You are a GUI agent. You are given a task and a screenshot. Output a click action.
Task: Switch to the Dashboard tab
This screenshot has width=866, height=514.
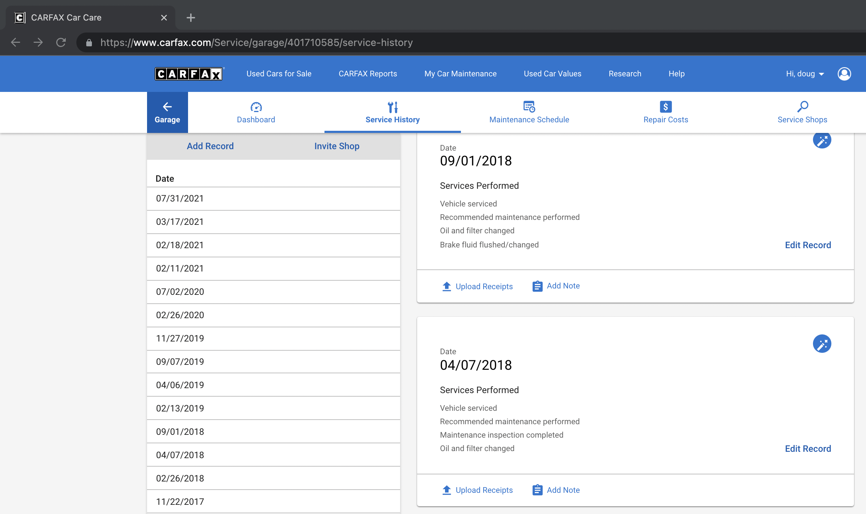256,112
